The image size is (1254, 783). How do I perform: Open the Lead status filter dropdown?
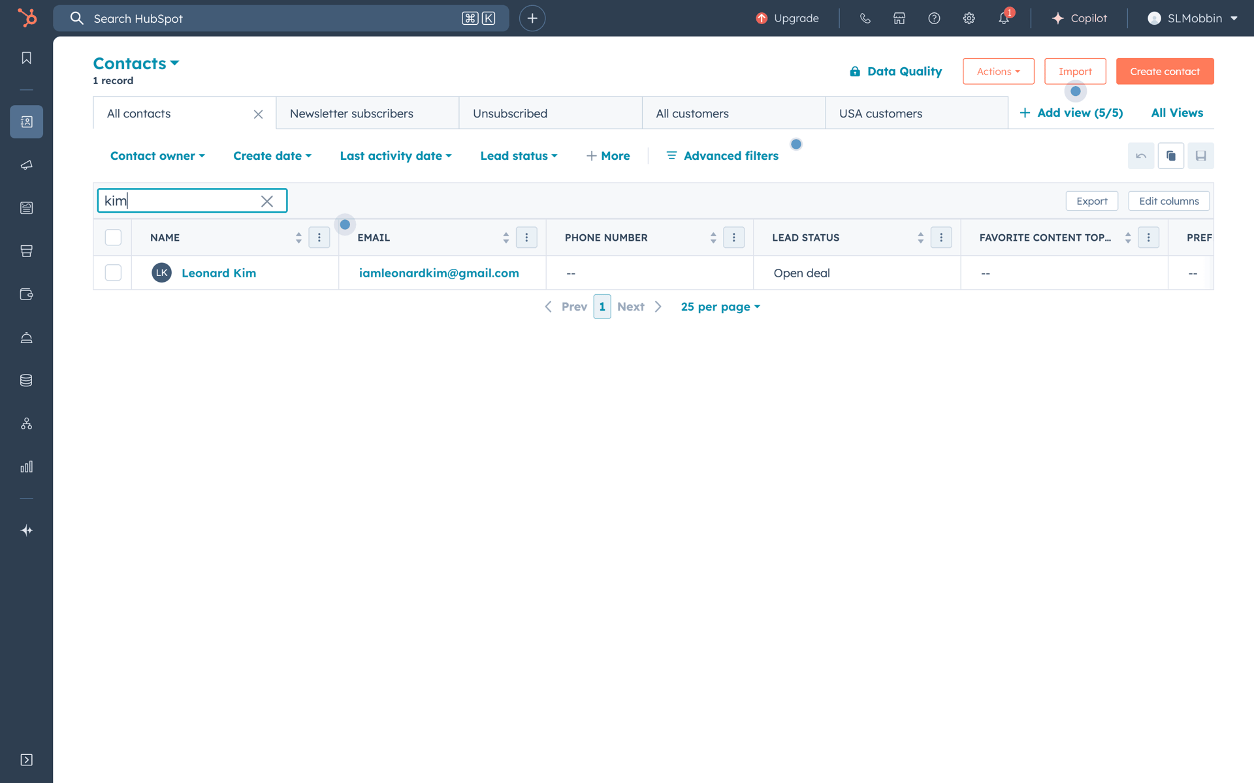point(519,156)
